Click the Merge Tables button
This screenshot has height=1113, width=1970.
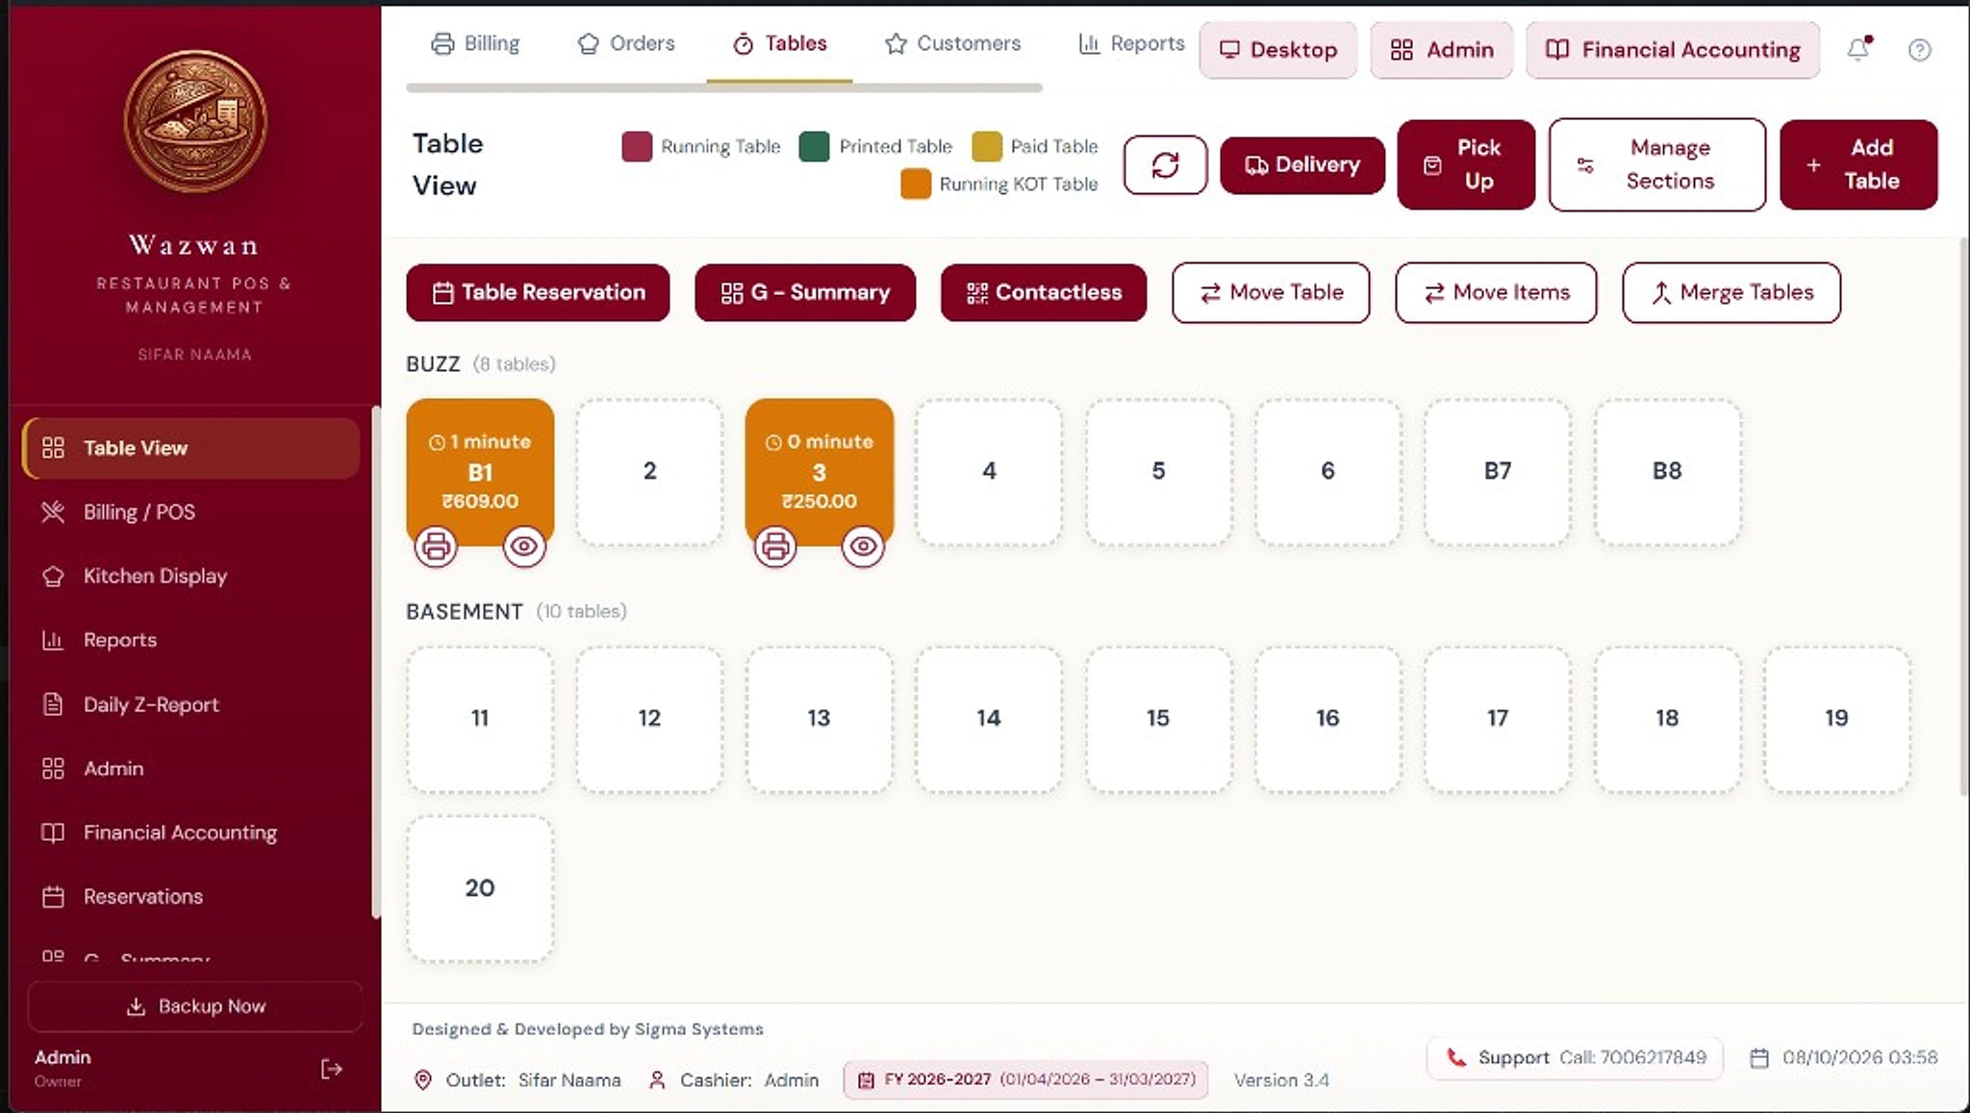(1731, 292)
